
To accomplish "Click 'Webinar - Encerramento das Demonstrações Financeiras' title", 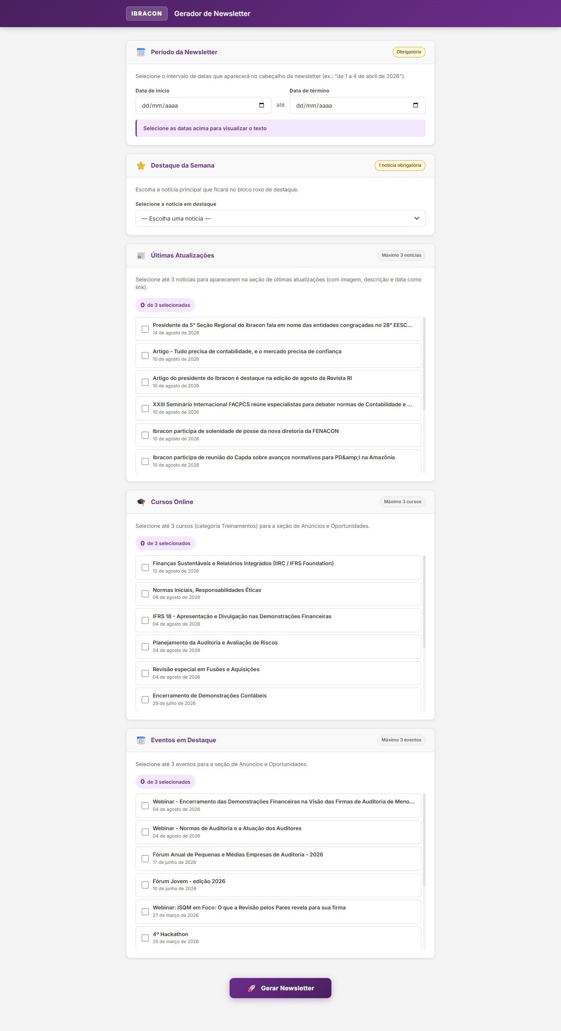I will click(x=284, y=801).
